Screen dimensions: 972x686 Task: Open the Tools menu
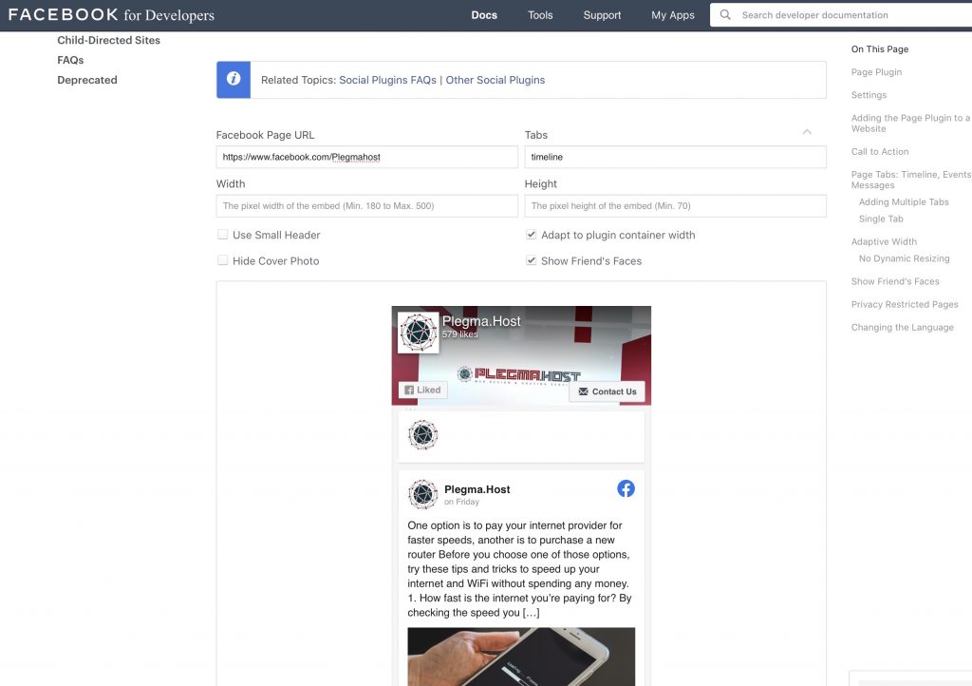click(x=540, y=15)
